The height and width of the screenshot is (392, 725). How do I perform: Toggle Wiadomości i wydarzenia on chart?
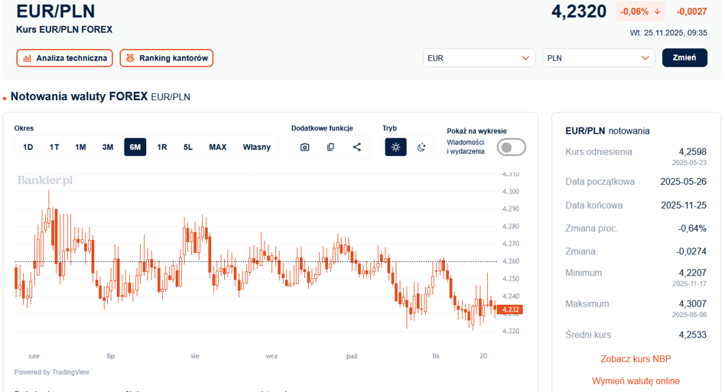tap(511, 147)
